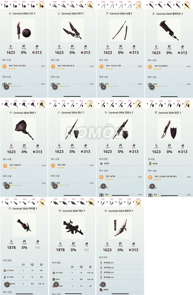Select the highlighted 10등급 sword and shield tab
The image size is (193, 295).
41,6
